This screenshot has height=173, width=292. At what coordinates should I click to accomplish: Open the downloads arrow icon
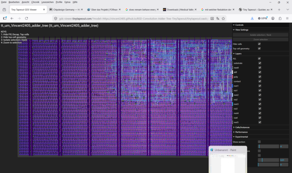252,18
